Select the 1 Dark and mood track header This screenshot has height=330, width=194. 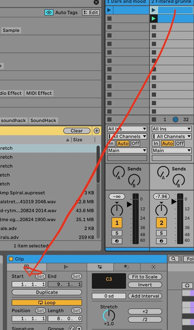click(127, 2)
